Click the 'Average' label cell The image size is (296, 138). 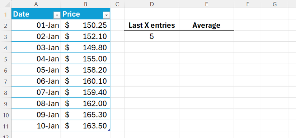(x=207, y=25)
